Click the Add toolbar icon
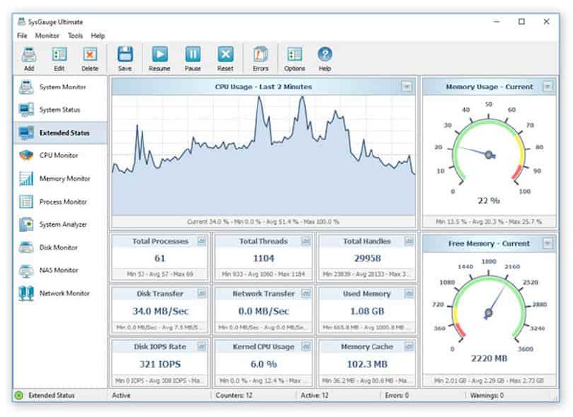The height and width of the screenshot is (417, 573). 29,55
